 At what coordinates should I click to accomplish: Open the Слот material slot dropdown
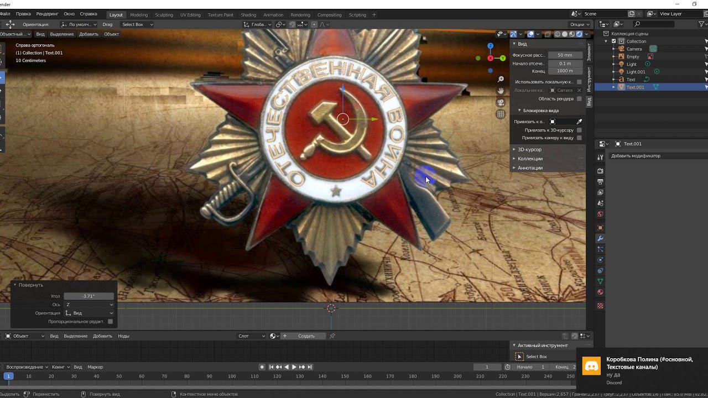pyautogui.click(x=252, y=336)
